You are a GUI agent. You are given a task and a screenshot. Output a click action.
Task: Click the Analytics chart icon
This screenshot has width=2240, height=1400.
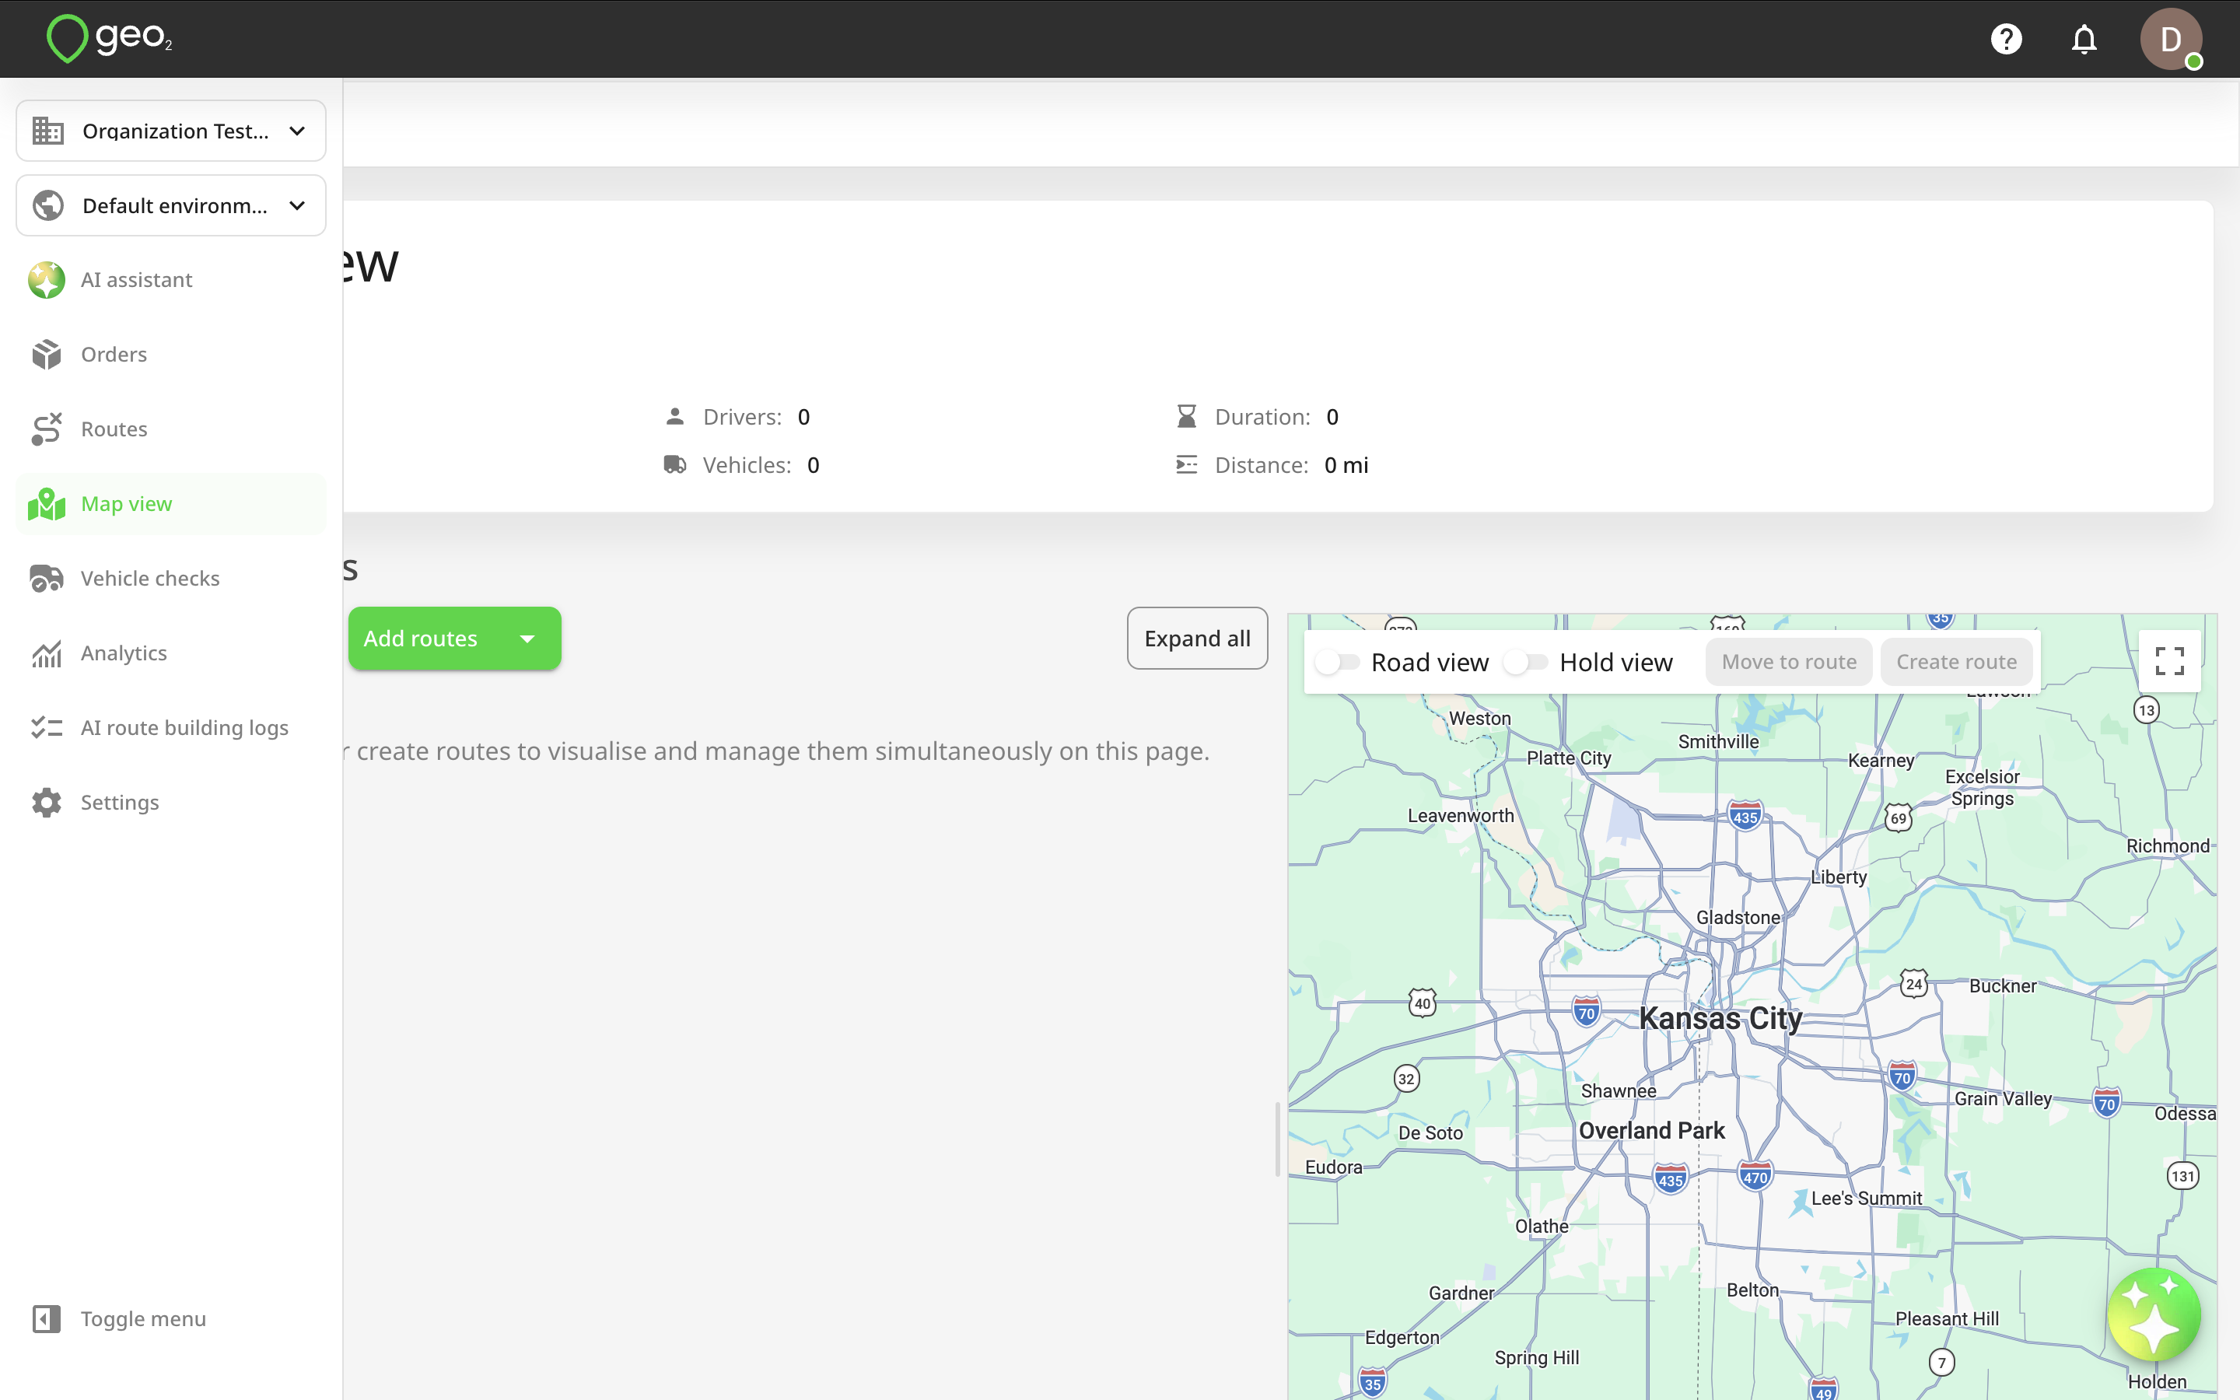47,653
